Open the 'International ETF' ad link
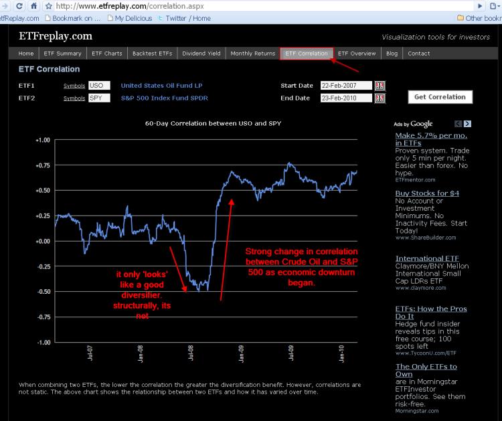Screen dimensions: 502x421 [x=427, y=258]
